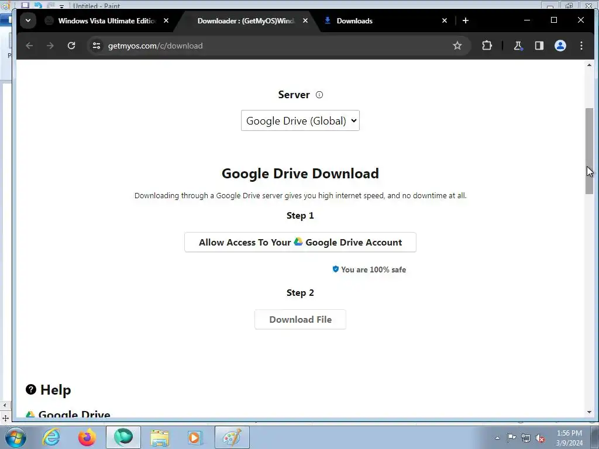The width and height of the screenshot is (599, 449).
Task: Click the Download File button
Action: [300, 320]
